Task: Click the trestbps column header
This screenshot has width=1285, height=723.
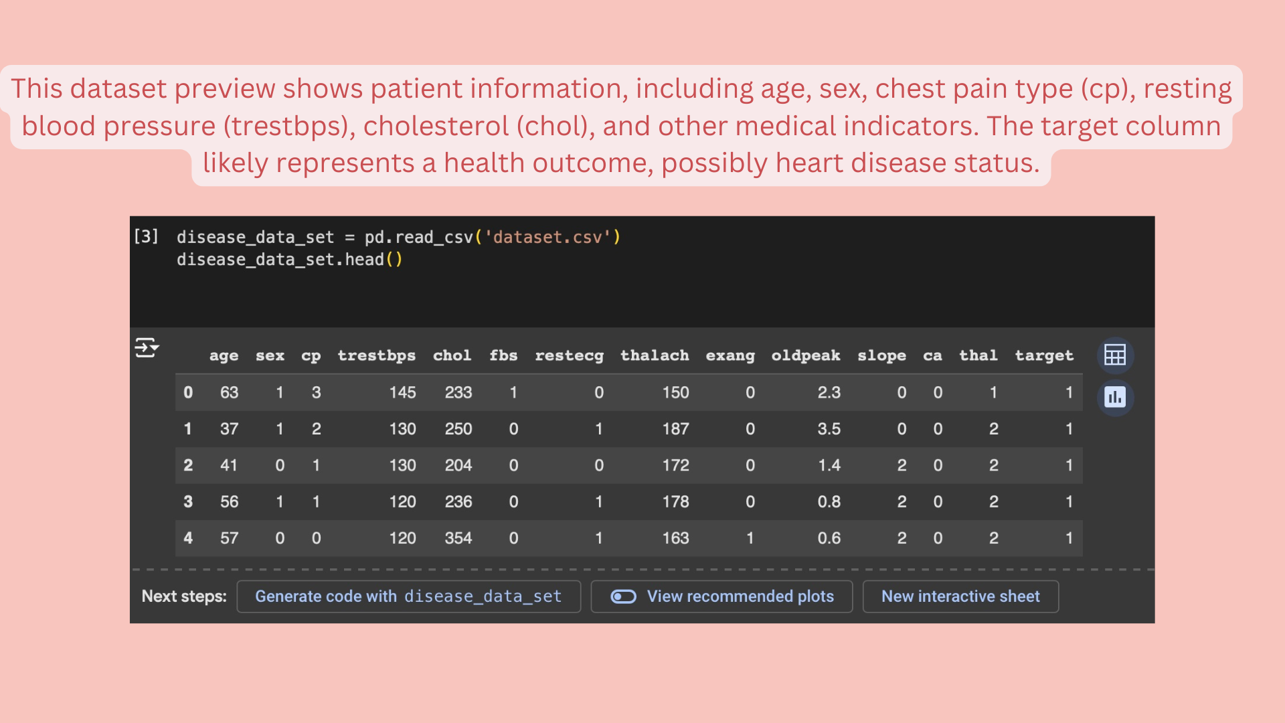Action: click(x=376, y=355)
